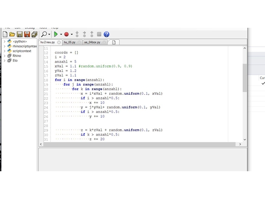
Task: Switch to the hu 2 neu.py tab
Action: point(48,42)
